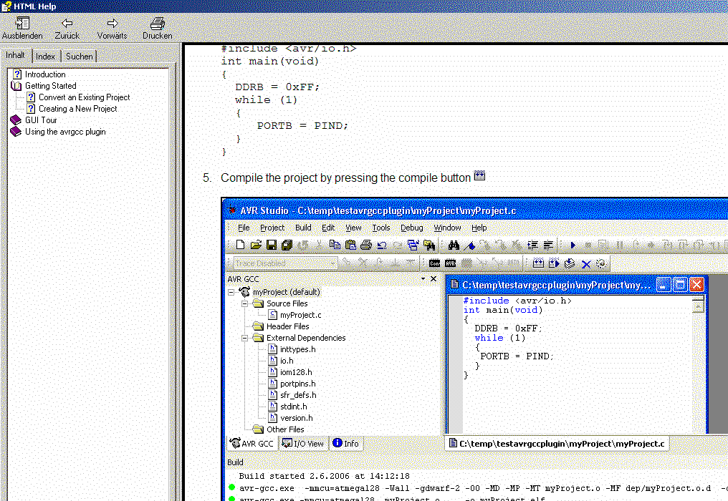Click the Save floppy disk icon
Viewport: 728px width, 501px height.
pyautogui.click(x=272, y=245)
